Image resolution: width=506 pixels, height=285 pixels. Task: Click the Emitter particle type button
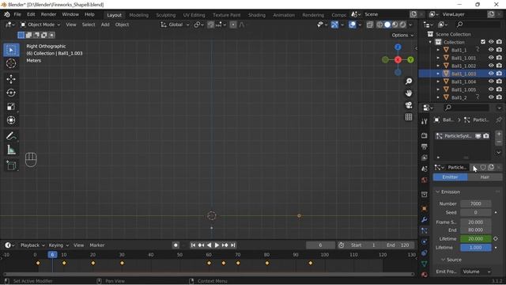click(x=450, y=177)
